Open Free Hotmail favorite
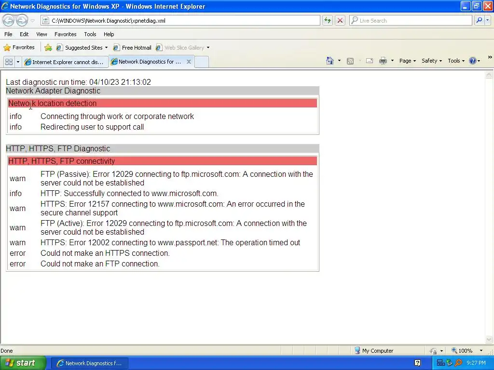This screenshot has height=370, width=494. coord(132,48)
